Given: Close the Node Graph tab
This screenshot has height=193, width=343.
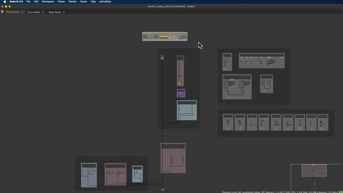Looking at the screenshot, I should coord(22,12).
